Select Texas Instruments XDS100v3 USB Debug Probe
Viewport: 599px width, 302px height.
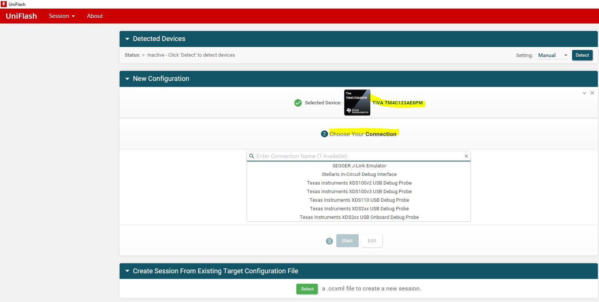pos(359,192)
